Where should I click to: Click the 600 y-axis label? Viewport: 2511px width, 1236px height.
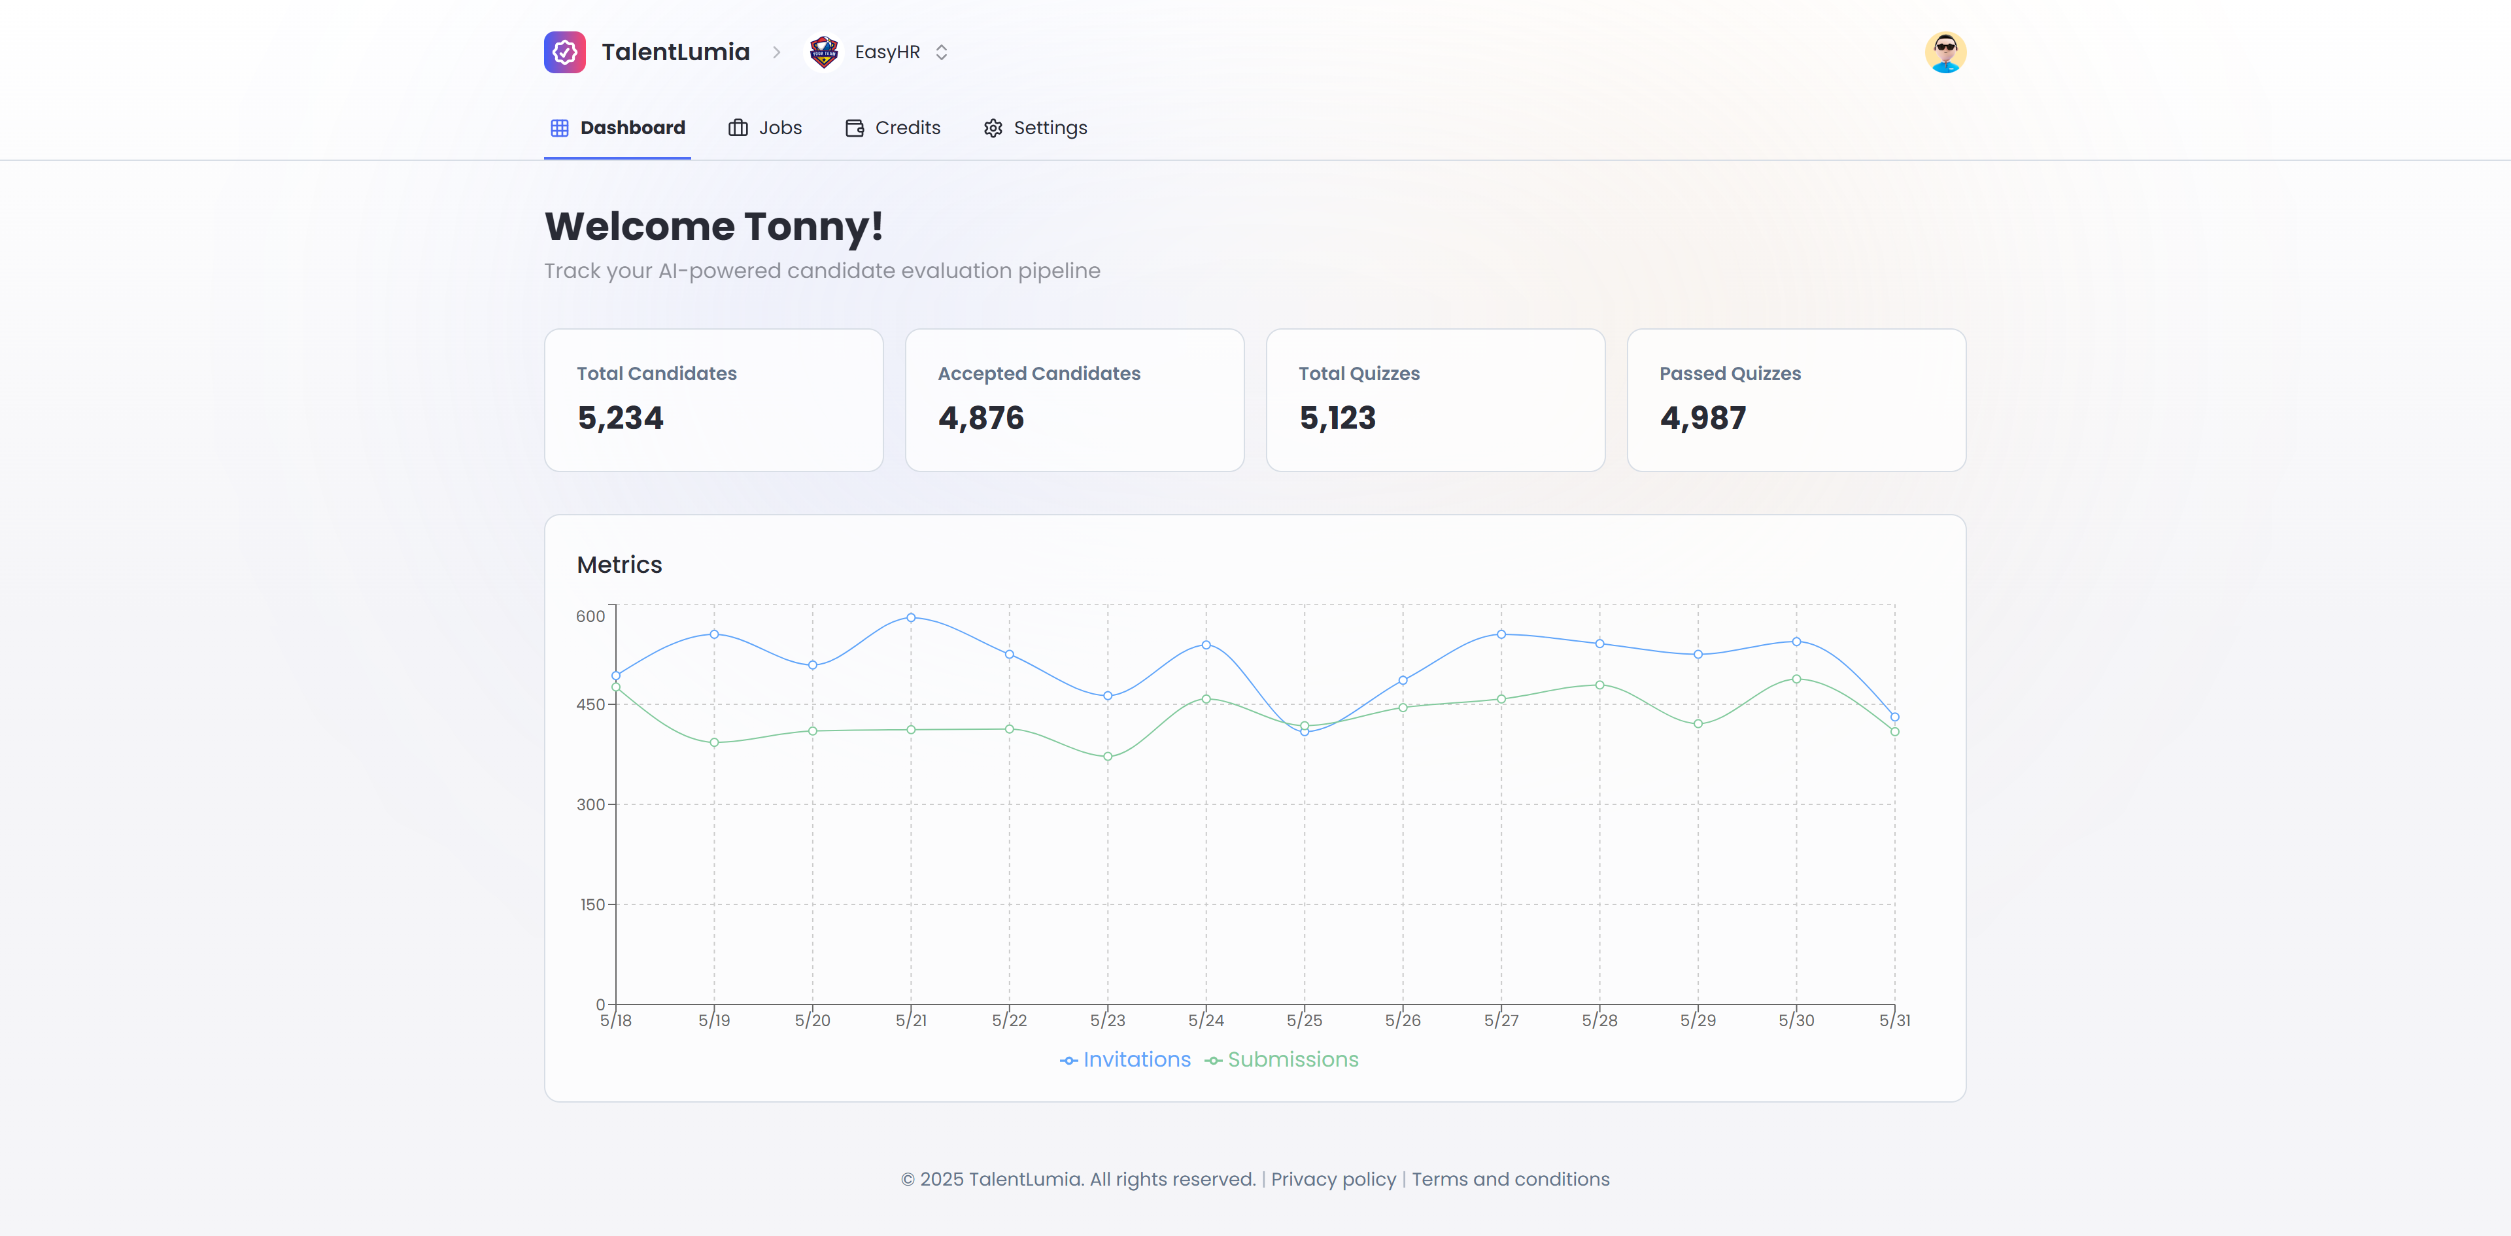click(590, 616)
